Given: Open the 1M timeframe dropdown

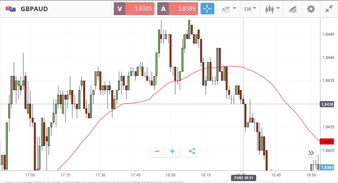Looking at the screenshot, I should coord(250,9).
